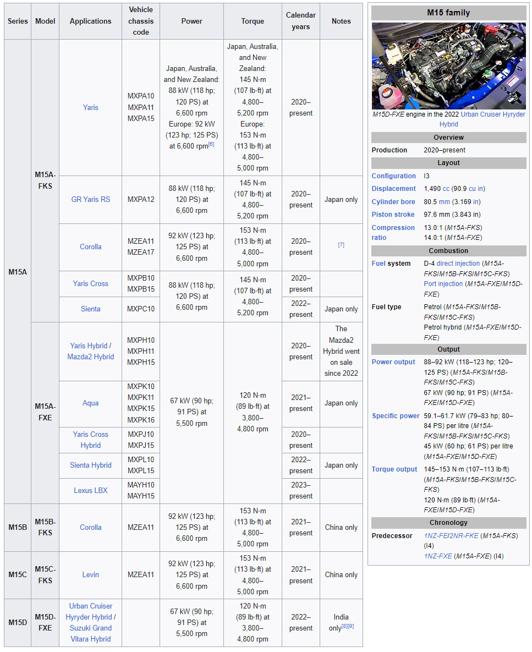Open the Configuration infobox link

(x=393, y=176)
